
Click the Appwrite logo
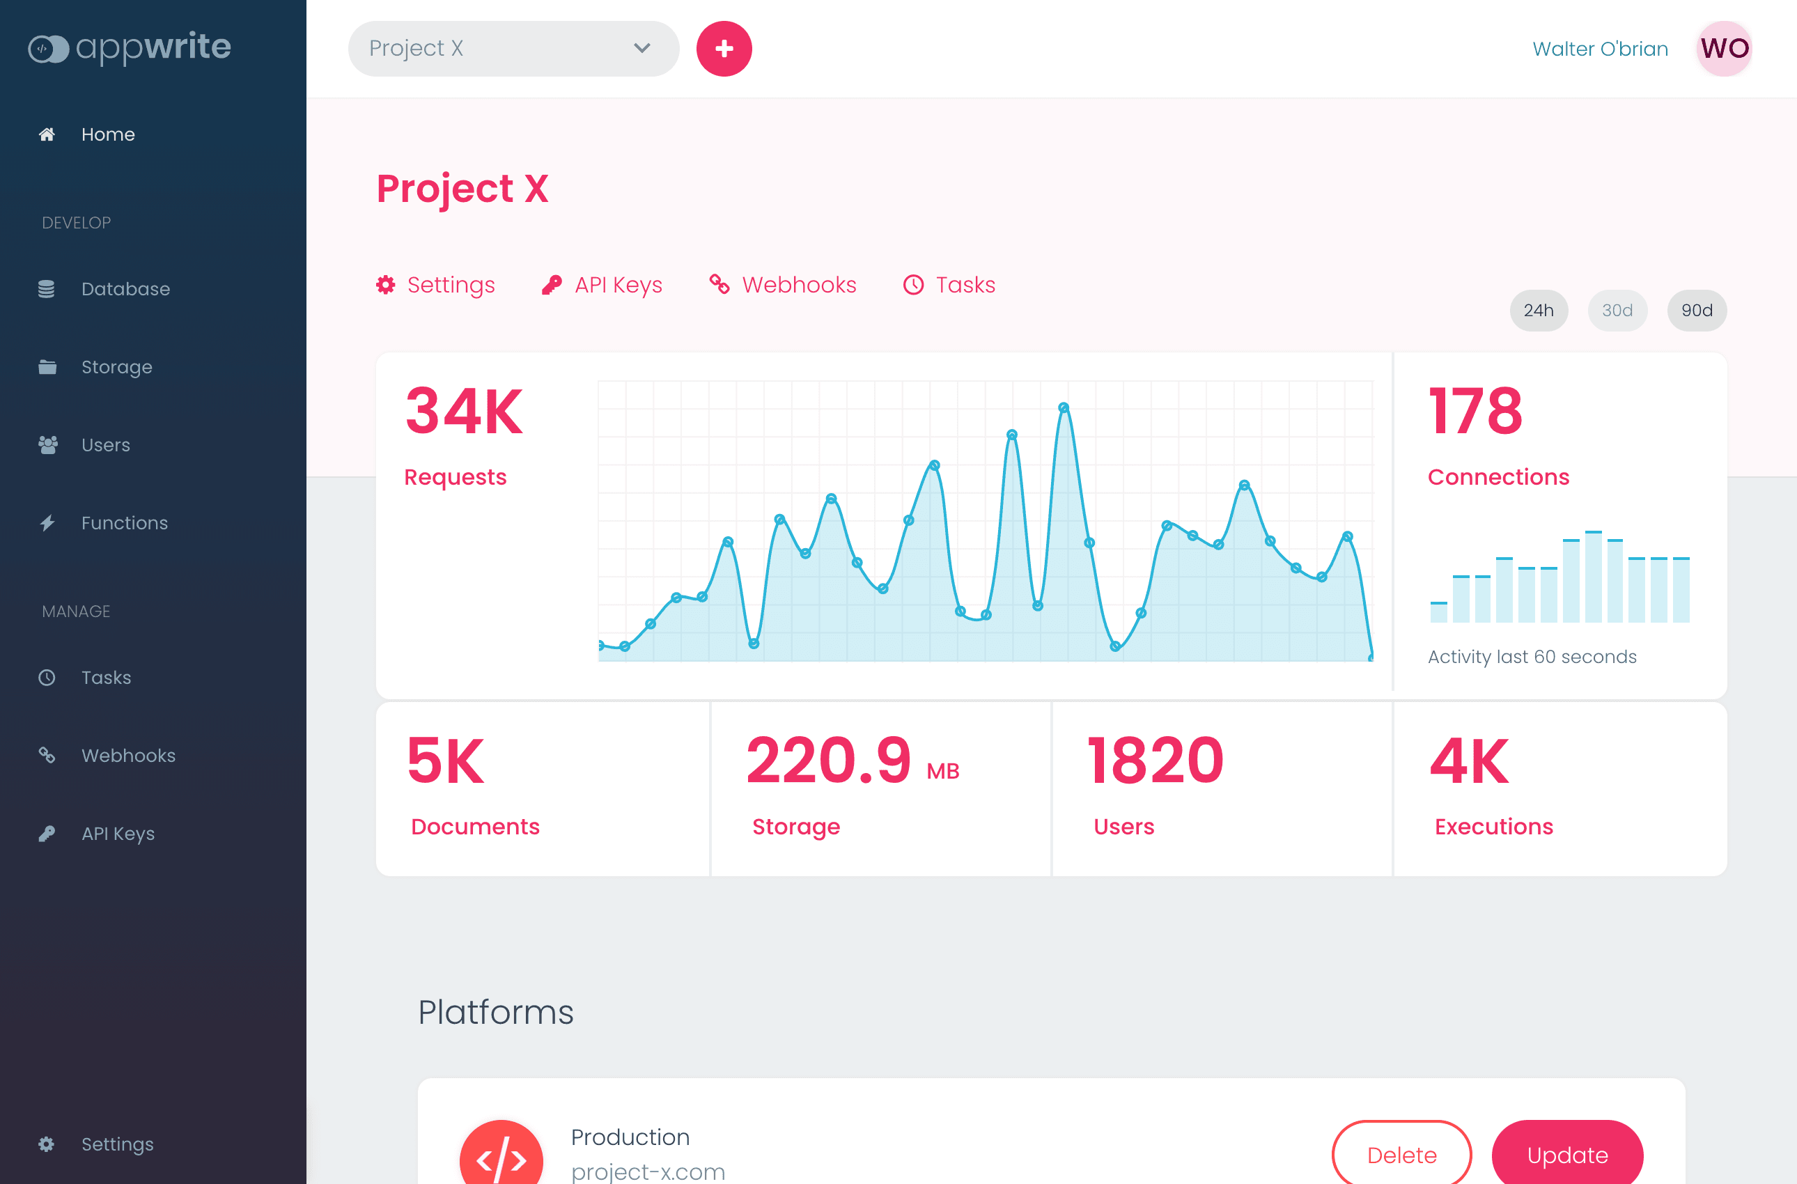coord(130,47)
